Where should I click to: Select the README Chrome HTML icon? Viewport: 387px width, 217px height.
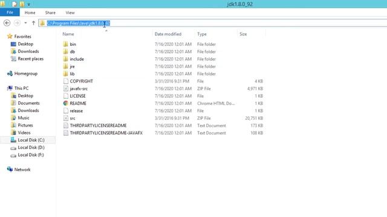66,103
